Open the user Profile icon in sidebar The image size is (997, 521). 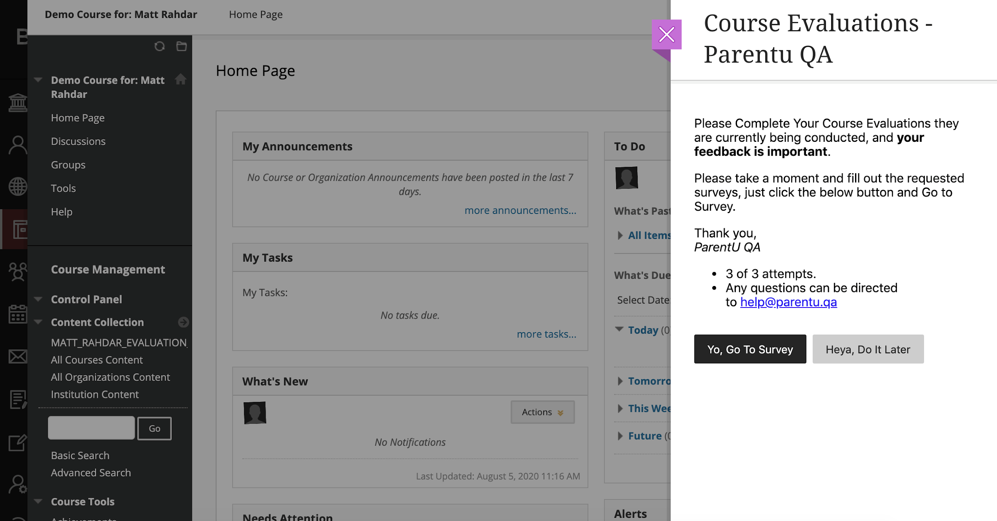click(x=18, y=144)
